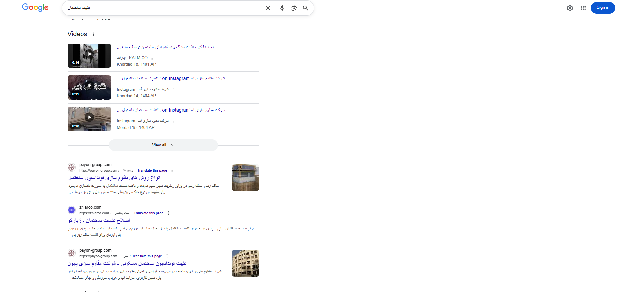619x292 pixels.
Task: Open options for first payon-group.com result
Action: [172, 170]
